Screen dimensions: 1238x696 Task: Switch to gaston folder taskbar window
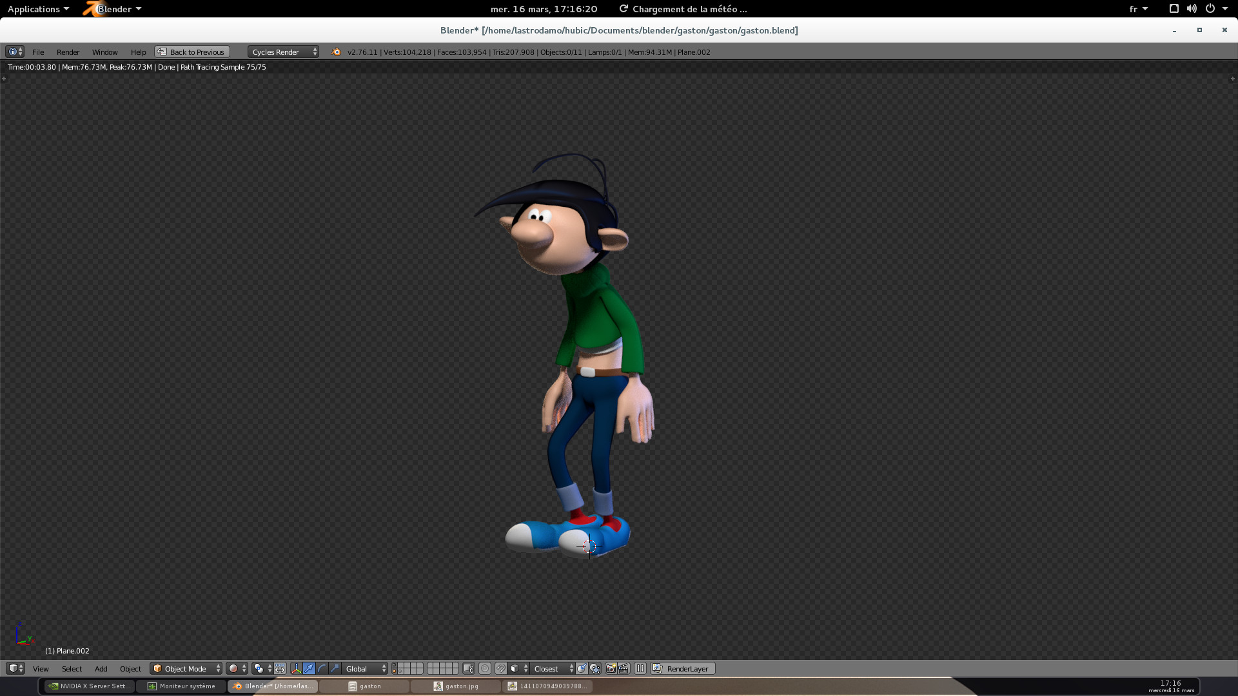[364, 686]
